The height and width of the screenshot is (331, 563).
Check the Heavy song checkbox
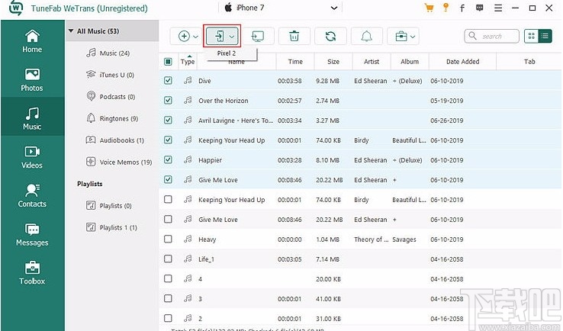(x=168, y=239)
